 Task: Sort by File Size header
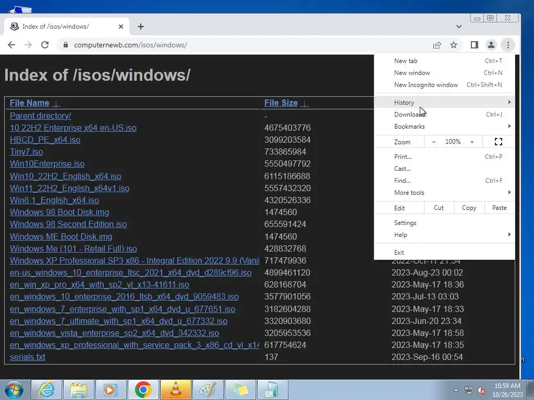click(x=281, y=103)
